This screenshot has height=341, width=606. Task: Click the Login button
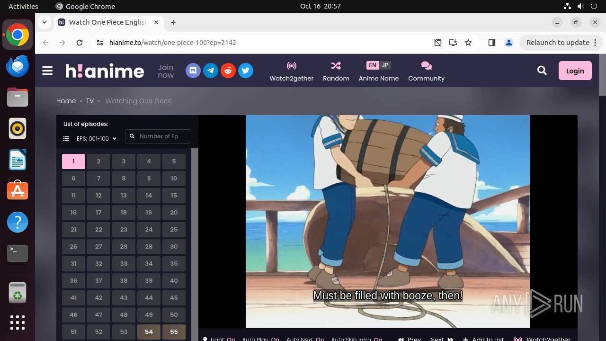point(575,71)
